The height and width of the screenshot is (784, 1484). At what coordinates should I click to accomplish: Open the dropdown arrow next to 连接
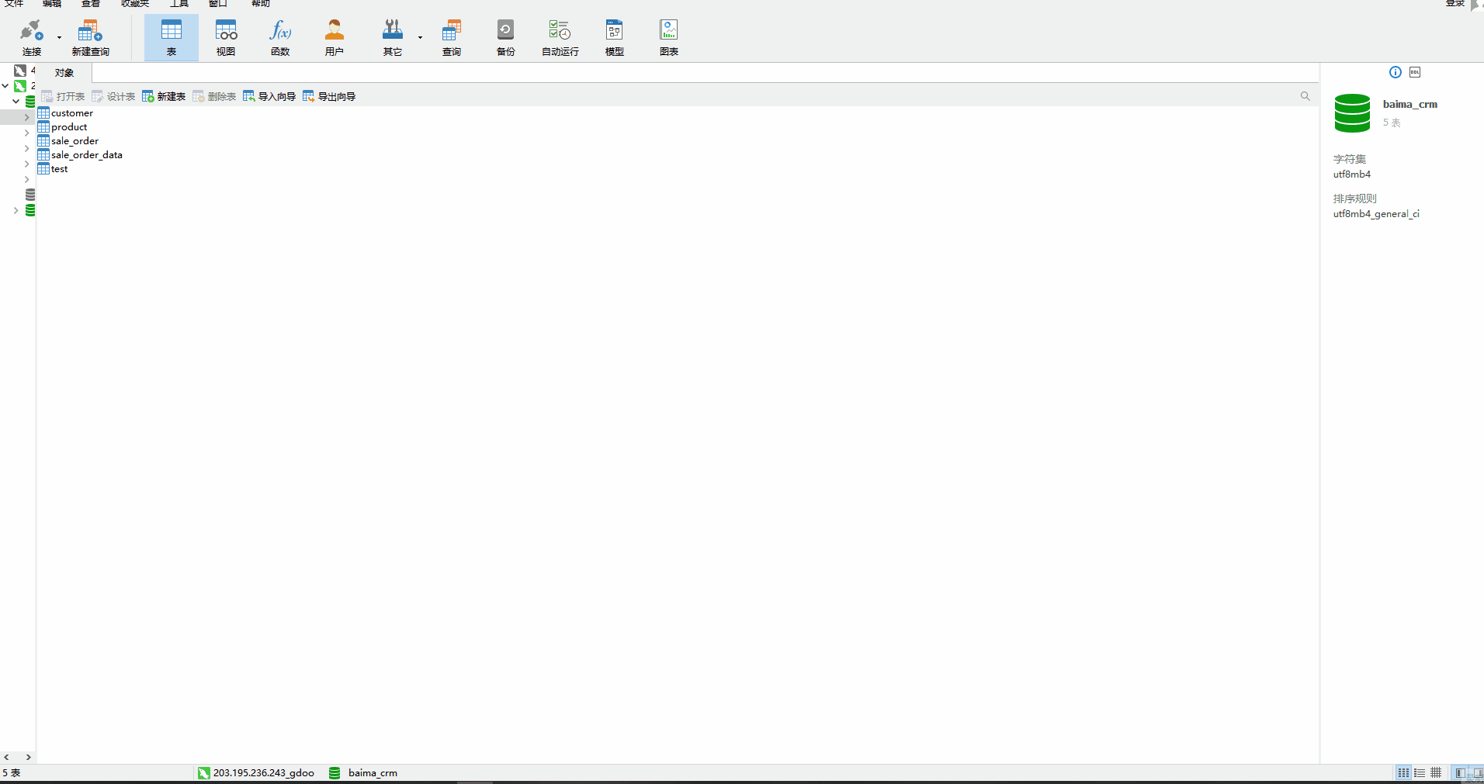[59, 37]
